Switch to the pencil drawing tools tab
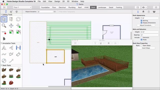The height and width of the screenshot is (90, 160). (11, 12)
